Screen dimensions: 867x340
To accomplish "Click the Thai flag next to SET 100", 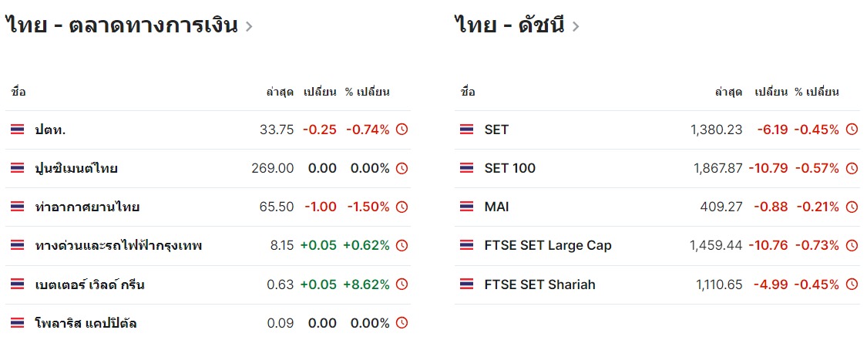I will pos(467,168).
